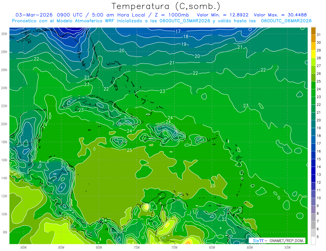Screen dimensions: 326x251
Task: Click the color scale label "31"
Action: [319, 34]
